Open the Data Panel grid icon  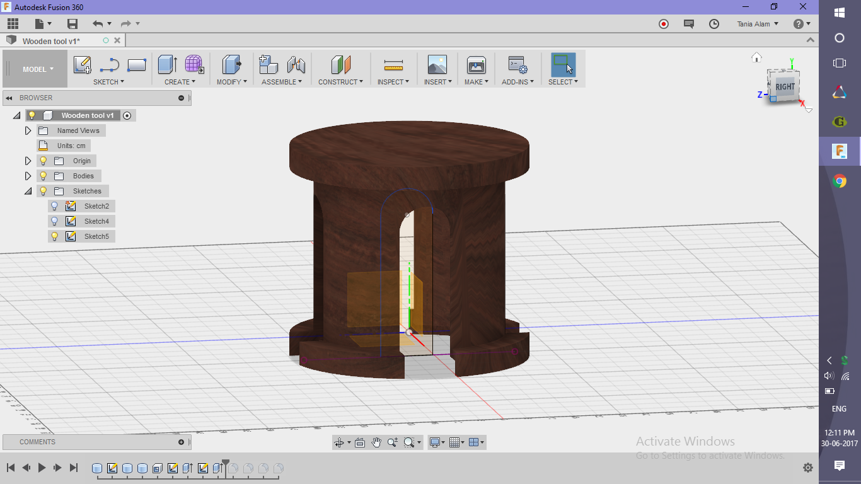[x=13, y=24]
